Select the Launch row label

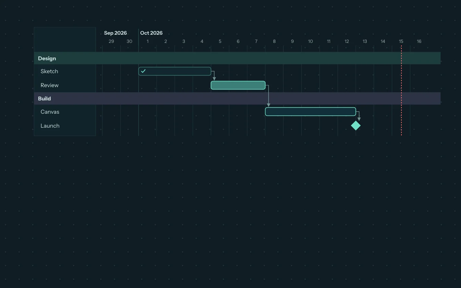tap(50, 126)
